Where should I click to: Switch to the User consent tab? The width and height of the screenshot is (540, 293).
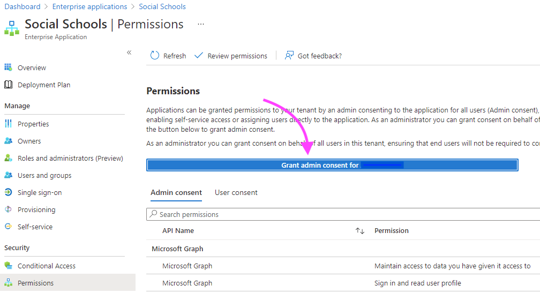[236, 193]
